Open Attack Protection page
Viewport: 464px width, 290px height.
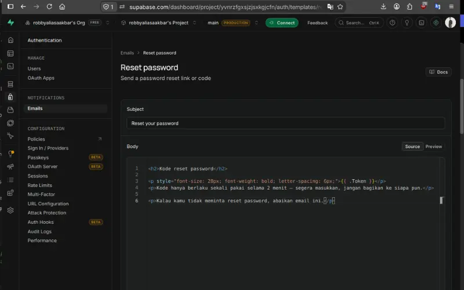pos(47,213)
